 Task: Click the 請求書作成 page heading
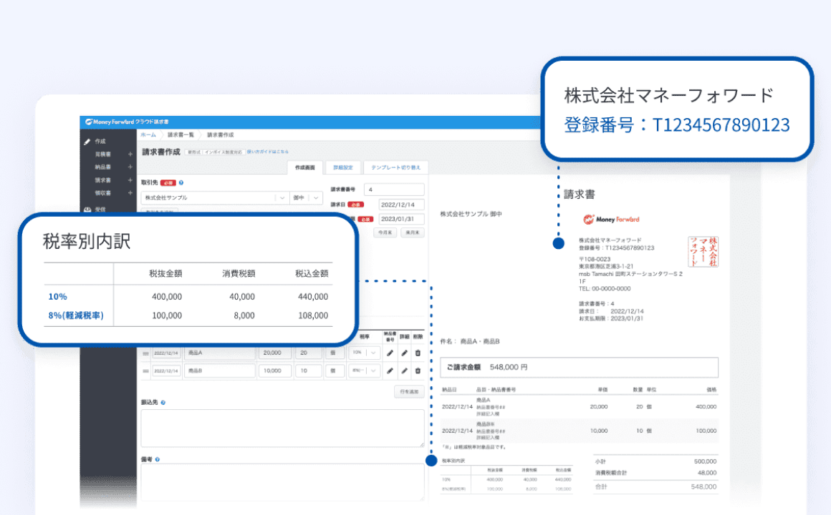point(161,152)
